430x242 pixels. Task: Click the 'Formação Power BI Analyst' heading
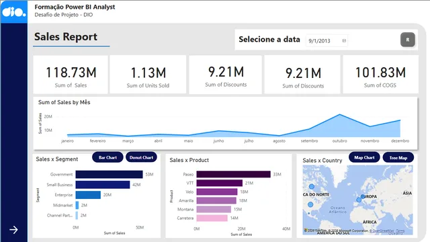tap(75, 7)
